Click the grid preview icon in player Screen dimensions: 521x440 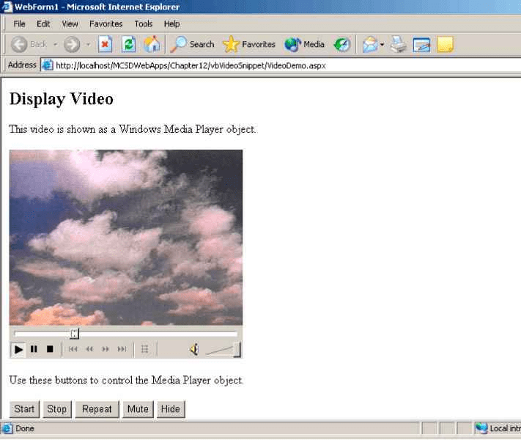[x=144, y=349]
